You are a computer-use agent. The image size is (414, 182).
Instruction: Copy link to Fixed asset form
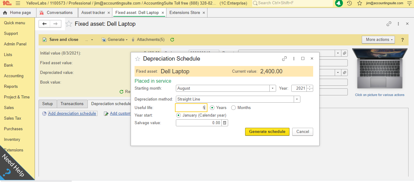[x=389, y=24]
